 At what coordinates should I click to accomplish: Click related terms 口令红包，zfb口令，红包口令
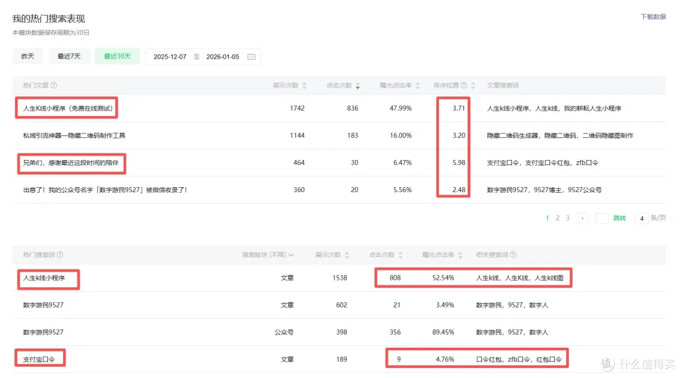tap(518, 360)
